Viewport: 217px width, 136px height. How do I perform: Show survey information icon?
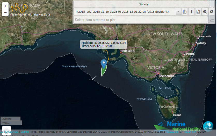coord(191,12)
